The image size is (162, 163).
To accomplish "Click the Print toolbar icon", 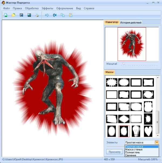I will [37, 15].
